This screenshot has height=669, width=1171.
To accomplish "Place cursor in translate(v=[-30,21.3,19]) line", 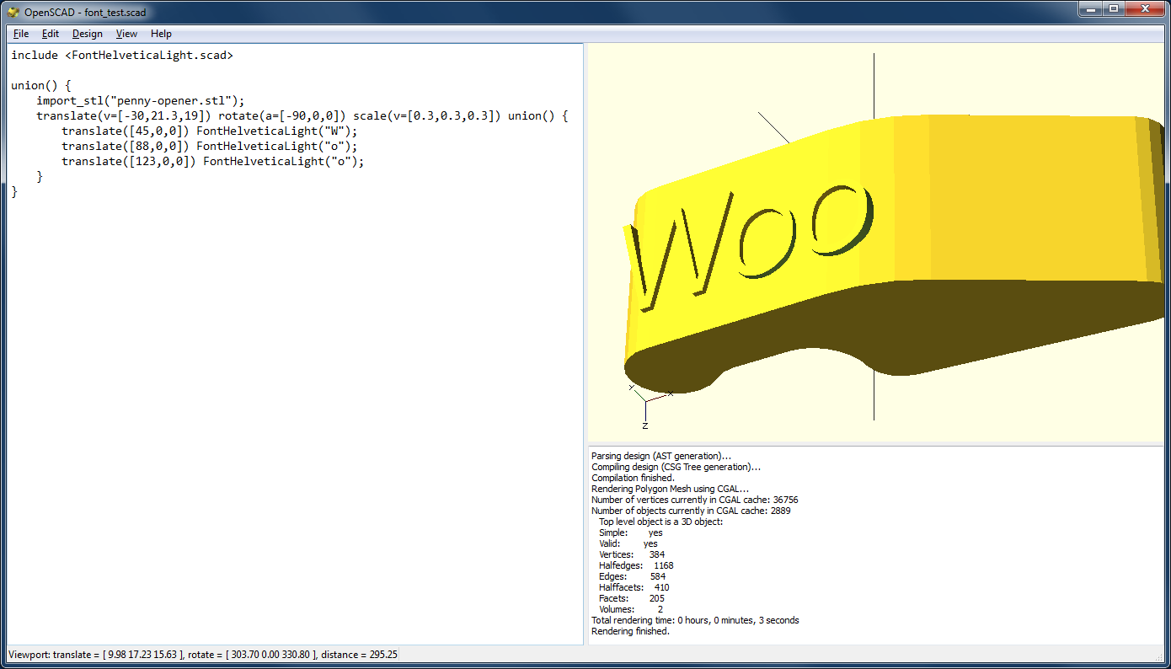I will pos(302,115).
